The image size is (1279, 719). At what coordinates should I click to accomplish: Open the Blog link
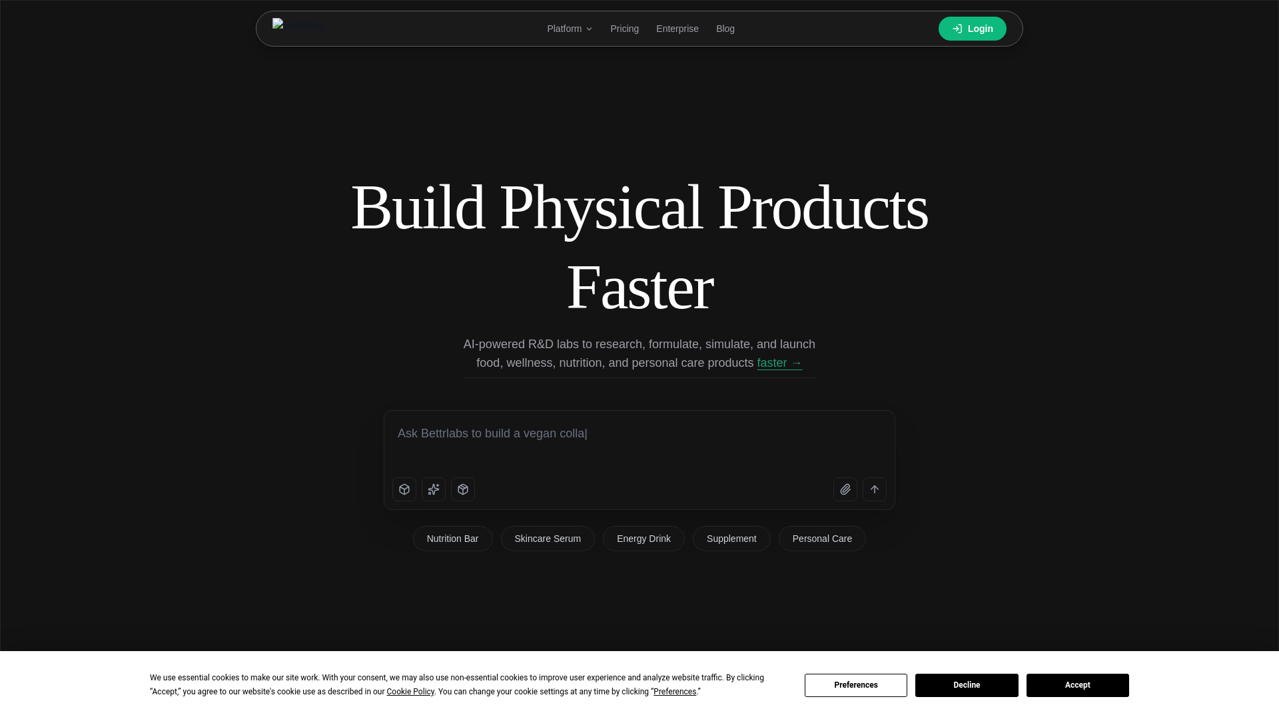click(725, 29)
